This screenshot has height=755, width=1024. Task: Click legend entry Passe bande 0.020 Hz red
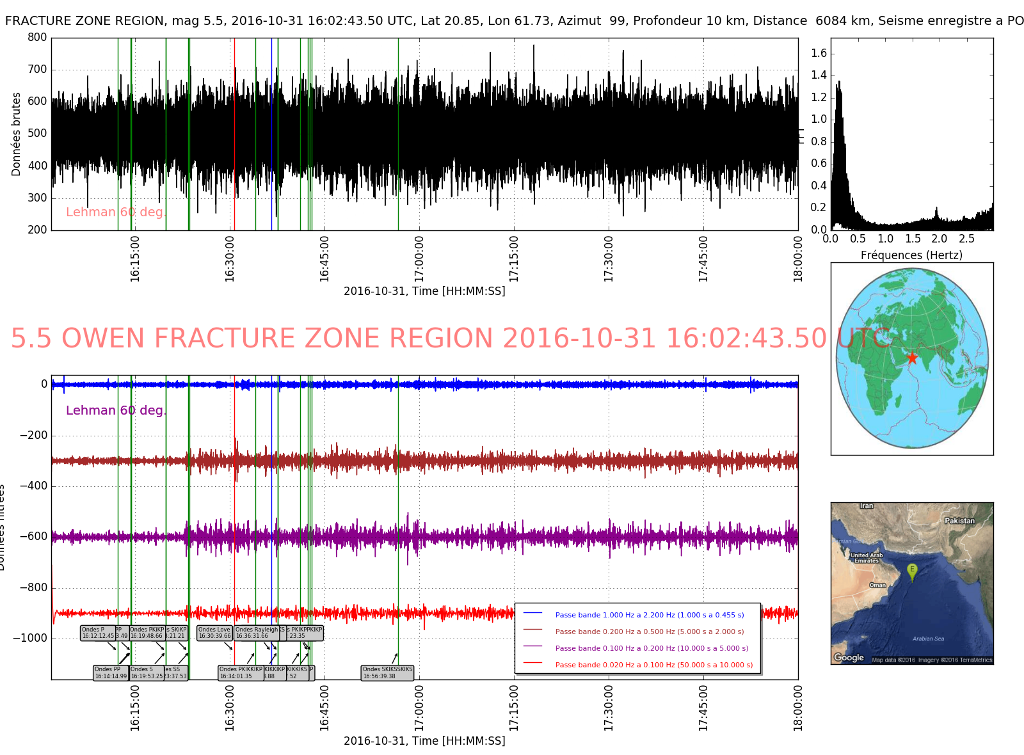(x=653, y=665)
